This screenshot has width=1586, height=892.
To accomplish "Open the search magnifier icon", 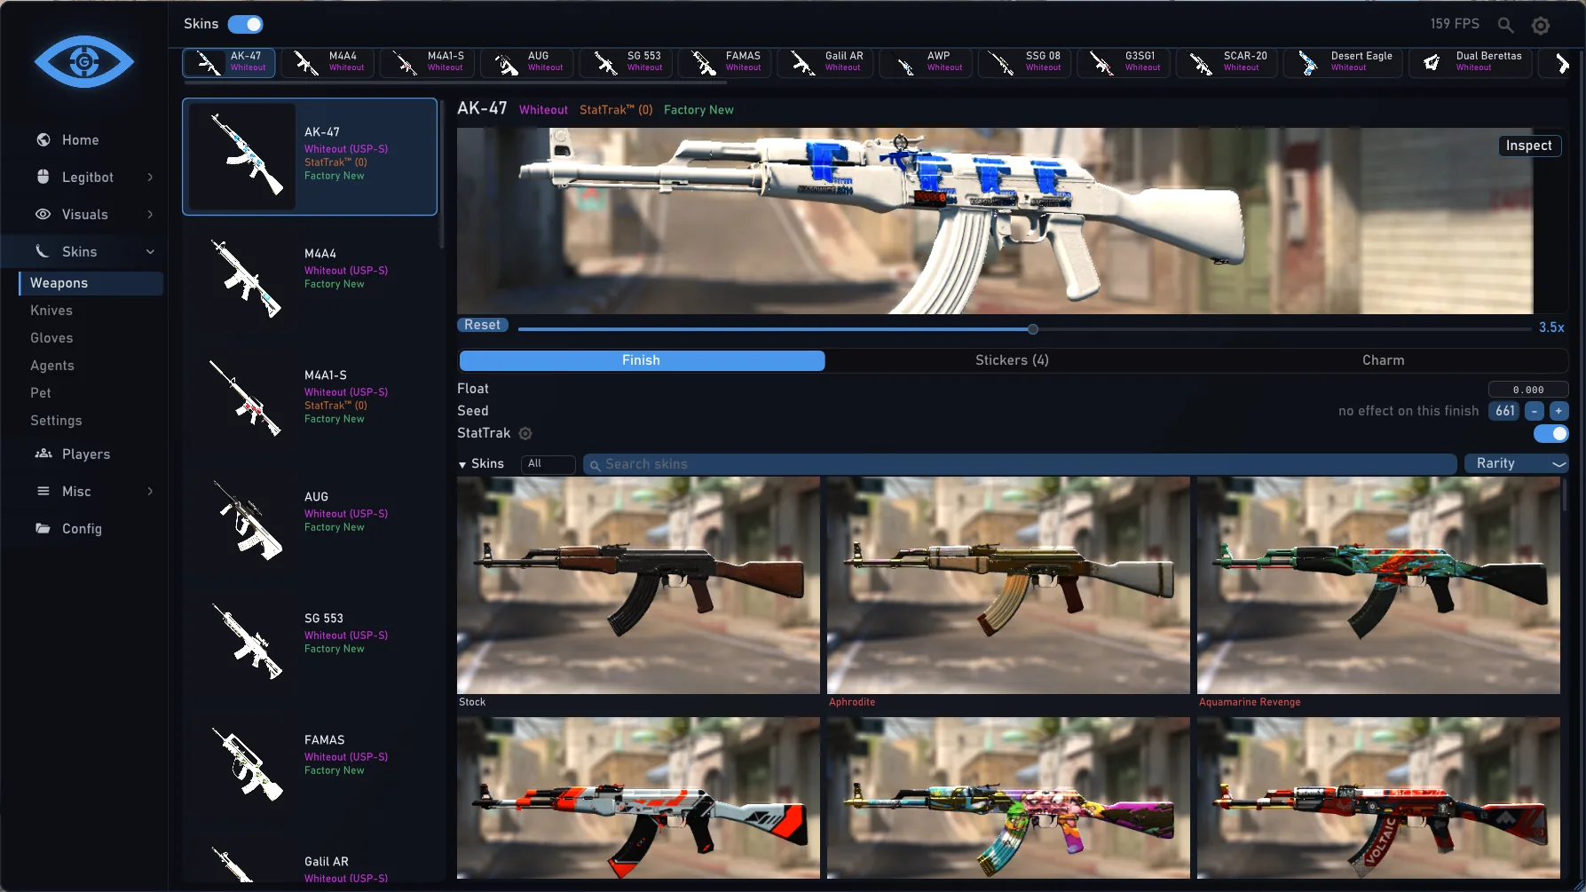I will (x=1506, y=25).
